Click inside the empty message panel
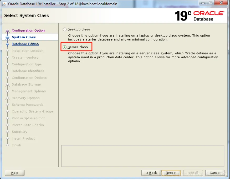 [x=143, y=156]
